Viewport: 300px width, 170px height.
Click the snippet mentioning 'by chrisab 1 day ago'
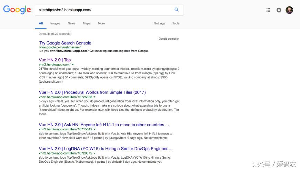coord(105,159)
